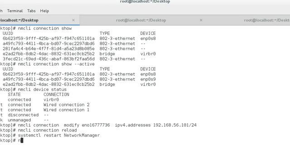Open the Terminal menu
290x163 pixels.
[15, 11]
